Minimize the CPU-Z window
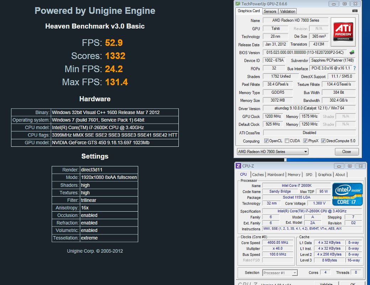The height and width of the screenshot is (285, 370). coord(339,166)
